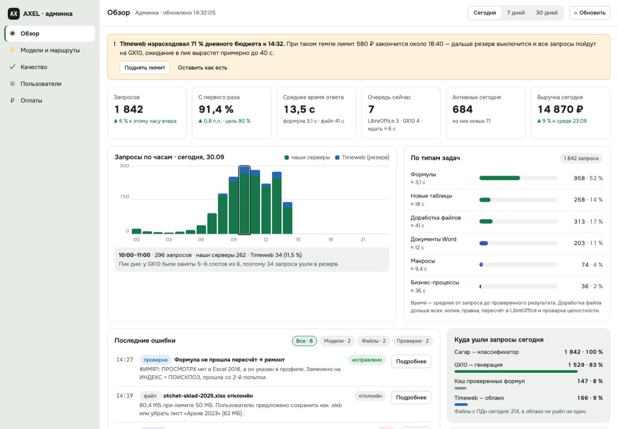Click the blue Timeweb (резерв) legend swatch
Image resolution: width=618 pixels, height=429 pixels.
pyautogui.click(x=337, y=158)
